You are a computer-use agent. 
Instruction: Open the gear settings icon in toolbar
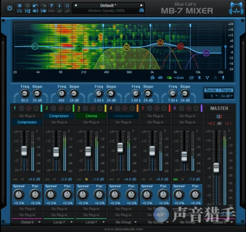28,6
